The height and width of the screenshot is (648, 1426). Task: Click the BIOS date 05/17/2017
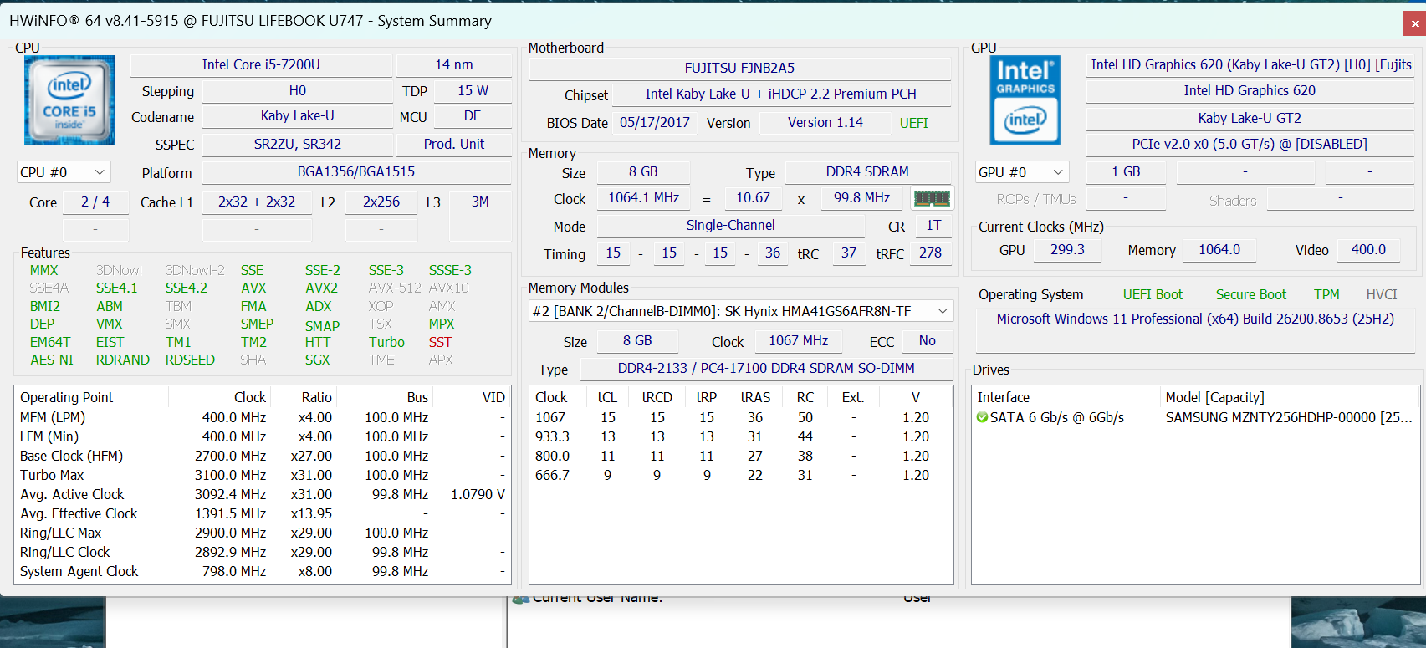655,122
